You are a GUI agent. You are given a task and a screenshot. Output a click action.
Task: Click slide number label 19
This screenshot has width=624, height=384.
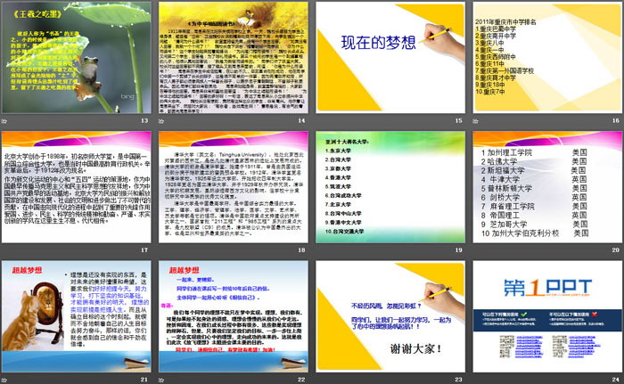pos(458,249)
